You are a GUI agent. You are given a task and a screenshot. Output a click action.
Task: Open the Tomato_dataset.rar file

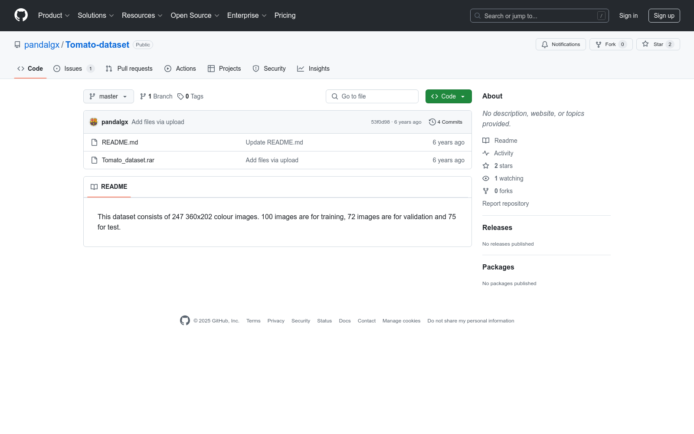(128, 160)
